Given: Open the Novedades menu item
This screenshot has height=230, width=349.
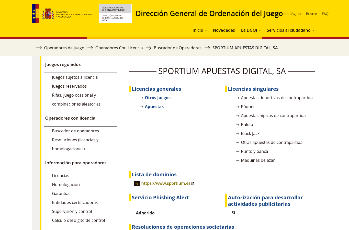Looking at the screenshot, I should (224, 30).
